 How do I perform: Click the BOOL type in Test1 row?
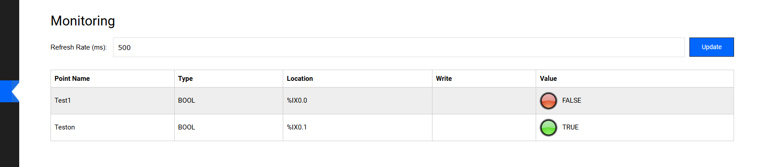click(x=186, y=100)
